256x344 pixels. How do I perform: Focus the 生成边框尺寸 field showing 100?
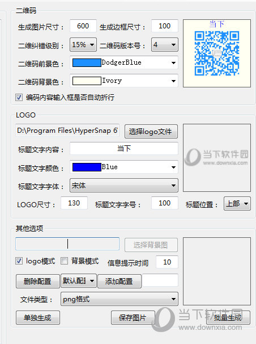165,26
